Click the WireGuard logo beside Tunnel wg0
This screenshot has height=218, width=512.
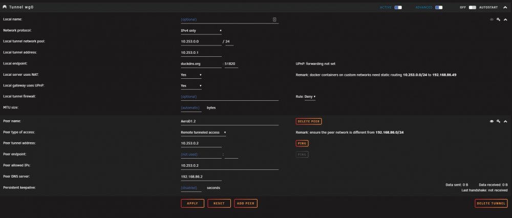5,7
